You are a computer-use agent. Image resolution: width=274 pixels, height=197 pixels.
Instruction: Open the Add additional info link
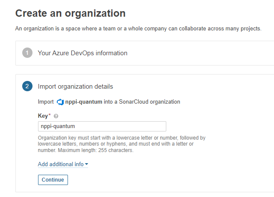point(61,164)
